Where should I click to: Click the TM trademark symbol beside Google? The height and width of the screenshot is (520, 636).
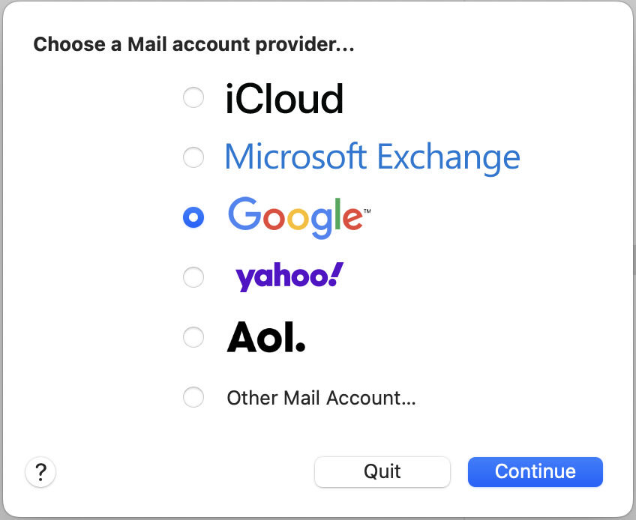tap(367, 211)
